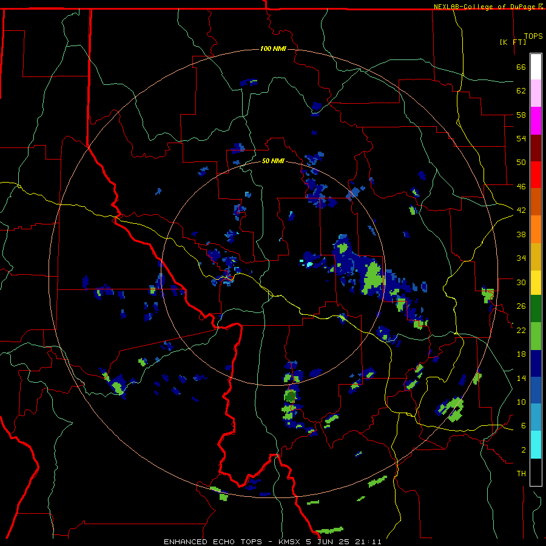Click the 'NEXLAB-College of DuPage' credit text
Image resolution: width=546 pixels, height=546 pixels.
[485, 7]
